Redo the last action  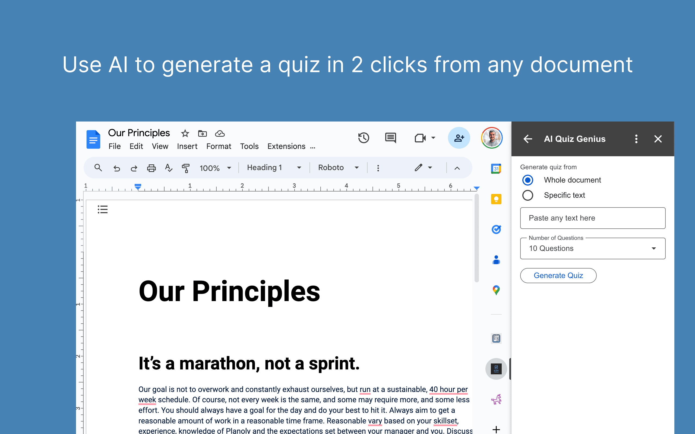134,168
